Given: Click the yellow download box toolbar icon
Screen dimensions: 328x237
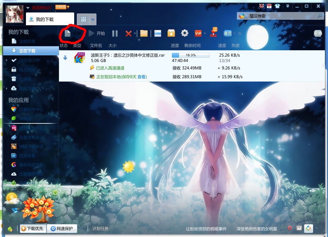Looking at the screenshot, I should (x=171, y=33).
